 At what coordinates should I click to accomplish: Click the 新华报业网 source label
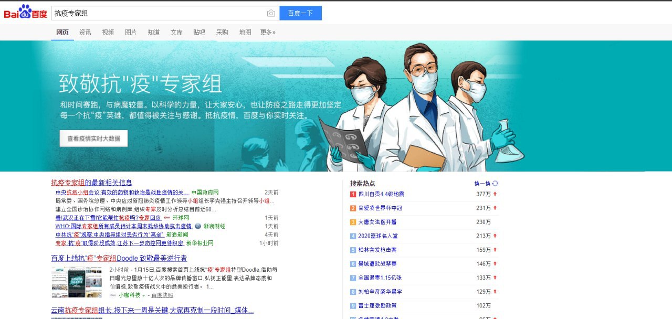click(x=200, y=243)
